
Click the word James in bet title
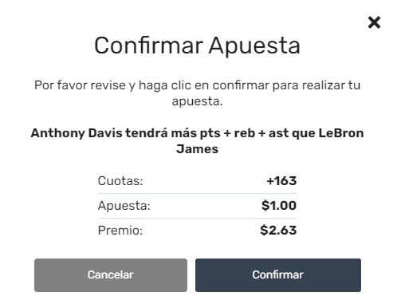[197, 149]
